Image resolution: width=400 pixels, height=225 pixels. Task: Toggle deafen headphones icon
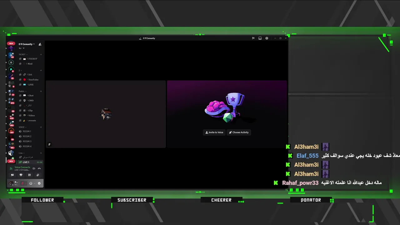click(31, 183)
